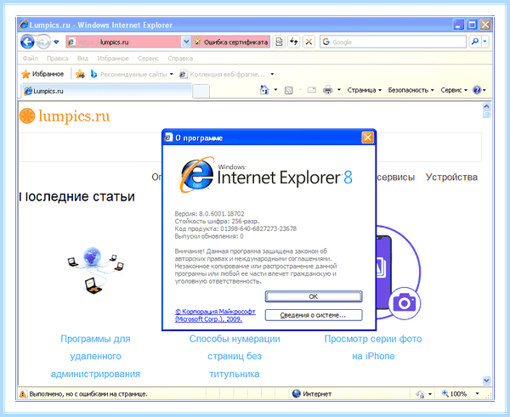Open the Корпорация Майкрософт copyright link
510x417 pixels.
tap(215, 315)
